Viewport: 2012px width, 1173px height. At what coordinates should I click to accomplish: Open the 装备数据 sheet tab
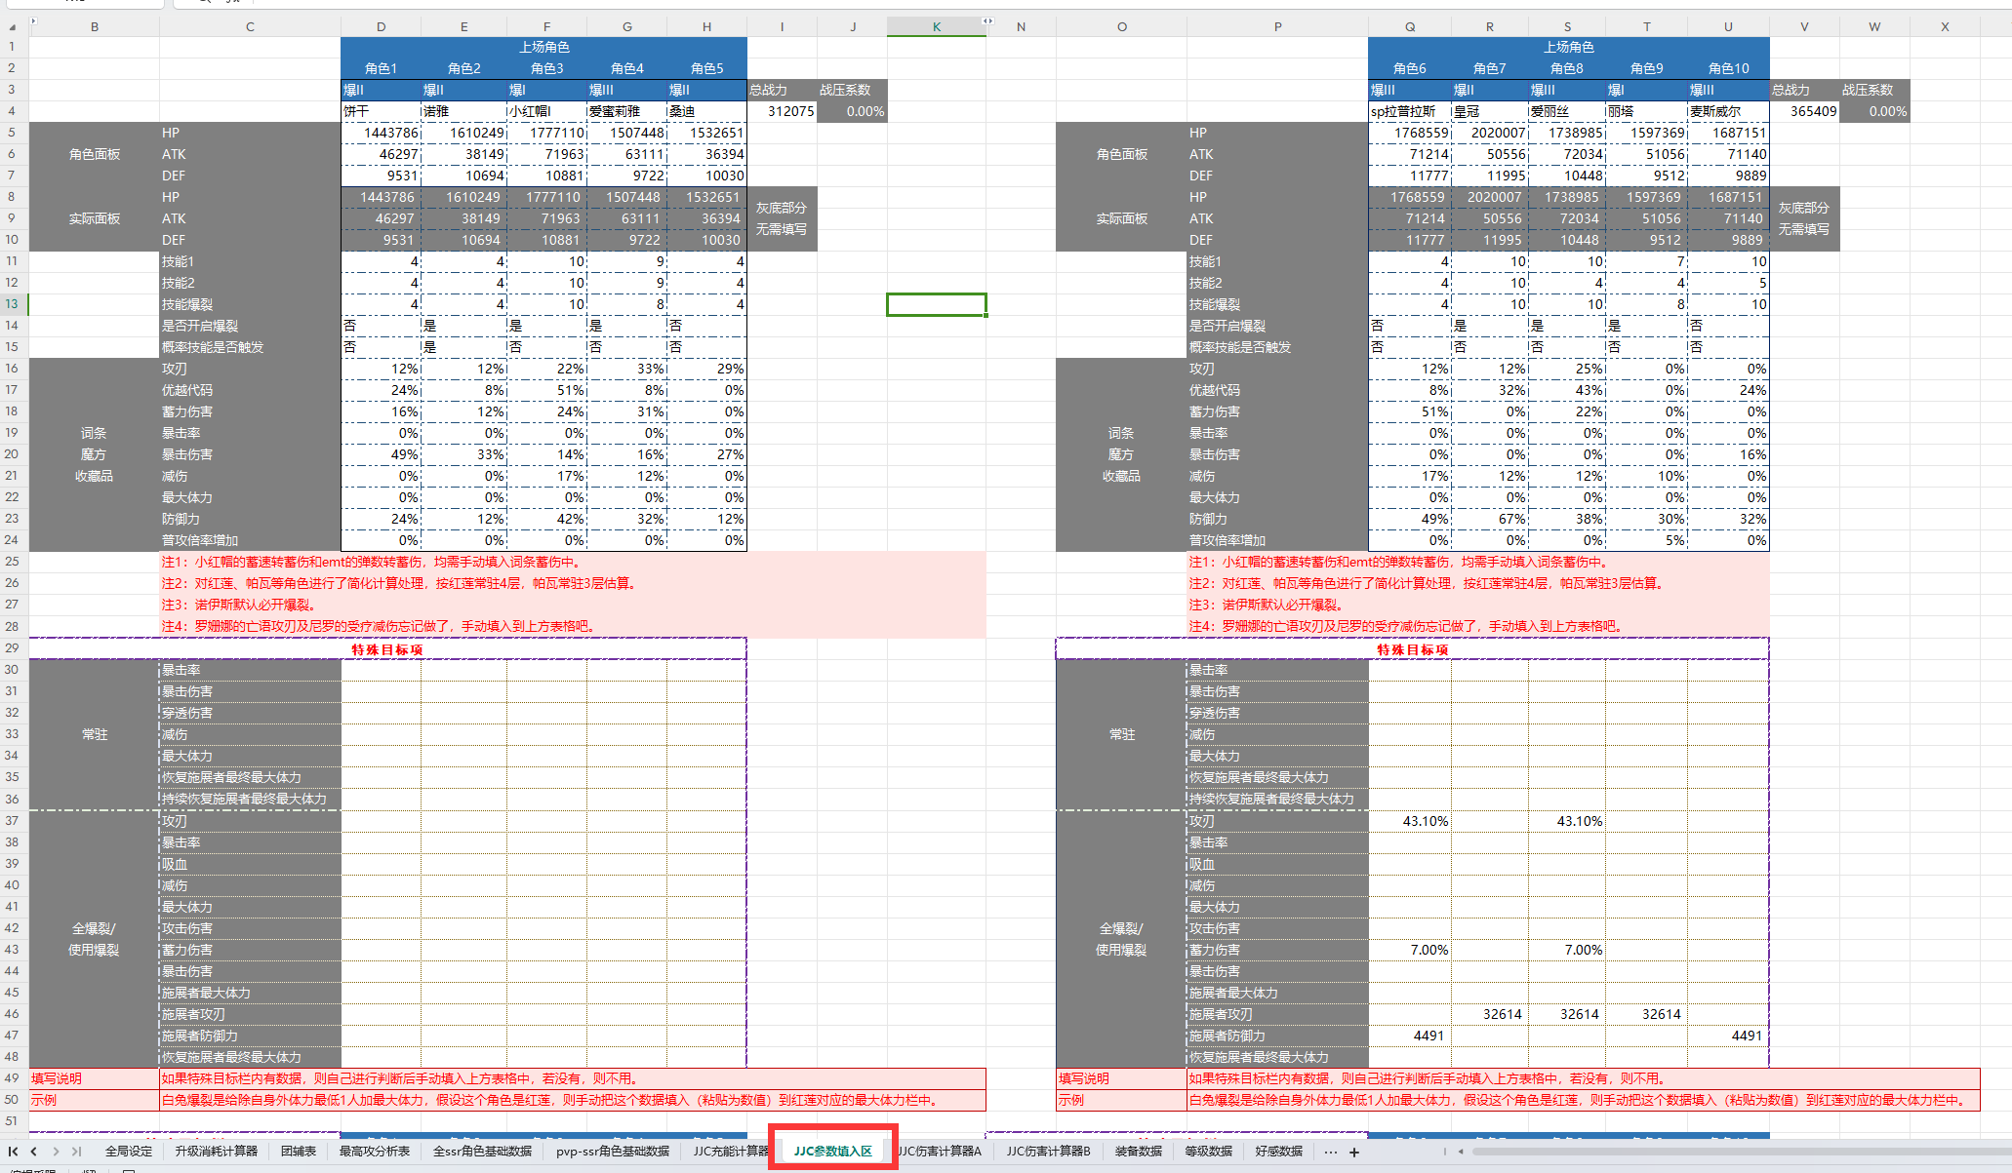point(1139,1152)
